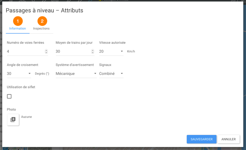Adjust the Moyen de trains par jour stepper
The height and width of the screenshot is (150, 246).
pyautogui.click(x=92, y=51)
